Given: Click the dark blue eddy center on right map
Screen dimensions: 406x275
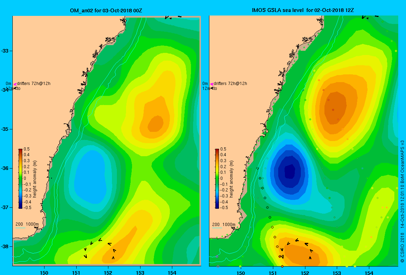Looking at the screenshot, I should click(290, 171).
